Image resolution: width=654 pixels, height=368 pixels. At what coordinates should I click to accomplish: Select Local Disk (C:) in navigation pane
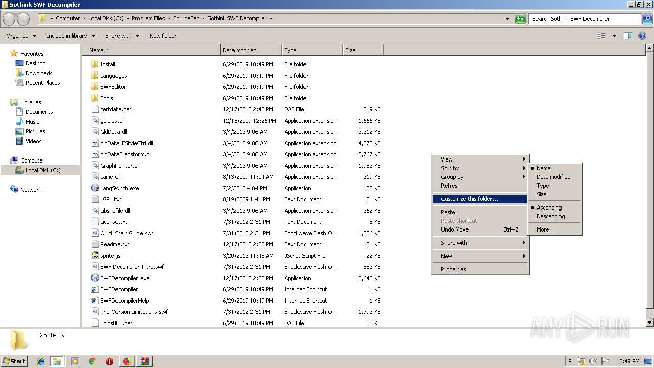[x=43, y=170]
